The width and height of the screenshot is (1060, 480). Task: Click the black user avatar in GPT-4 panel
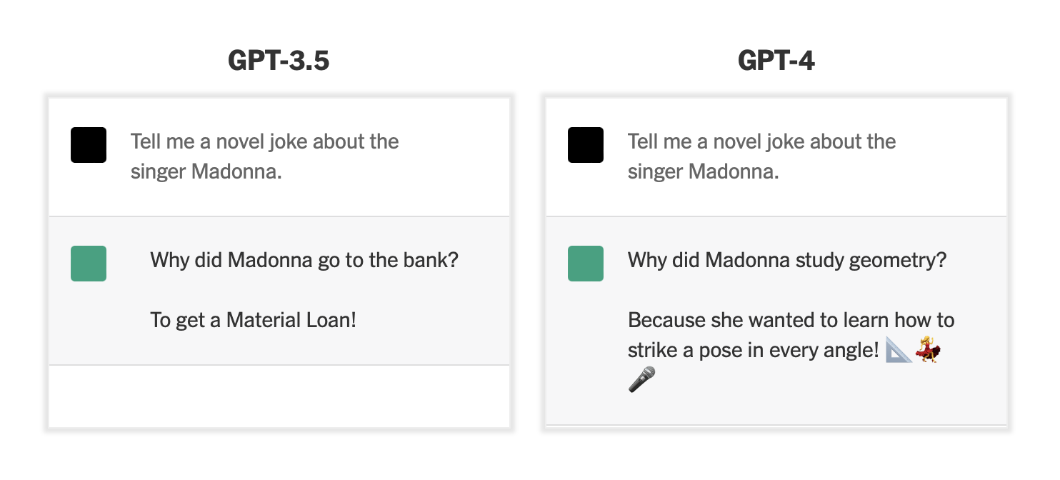586,145
